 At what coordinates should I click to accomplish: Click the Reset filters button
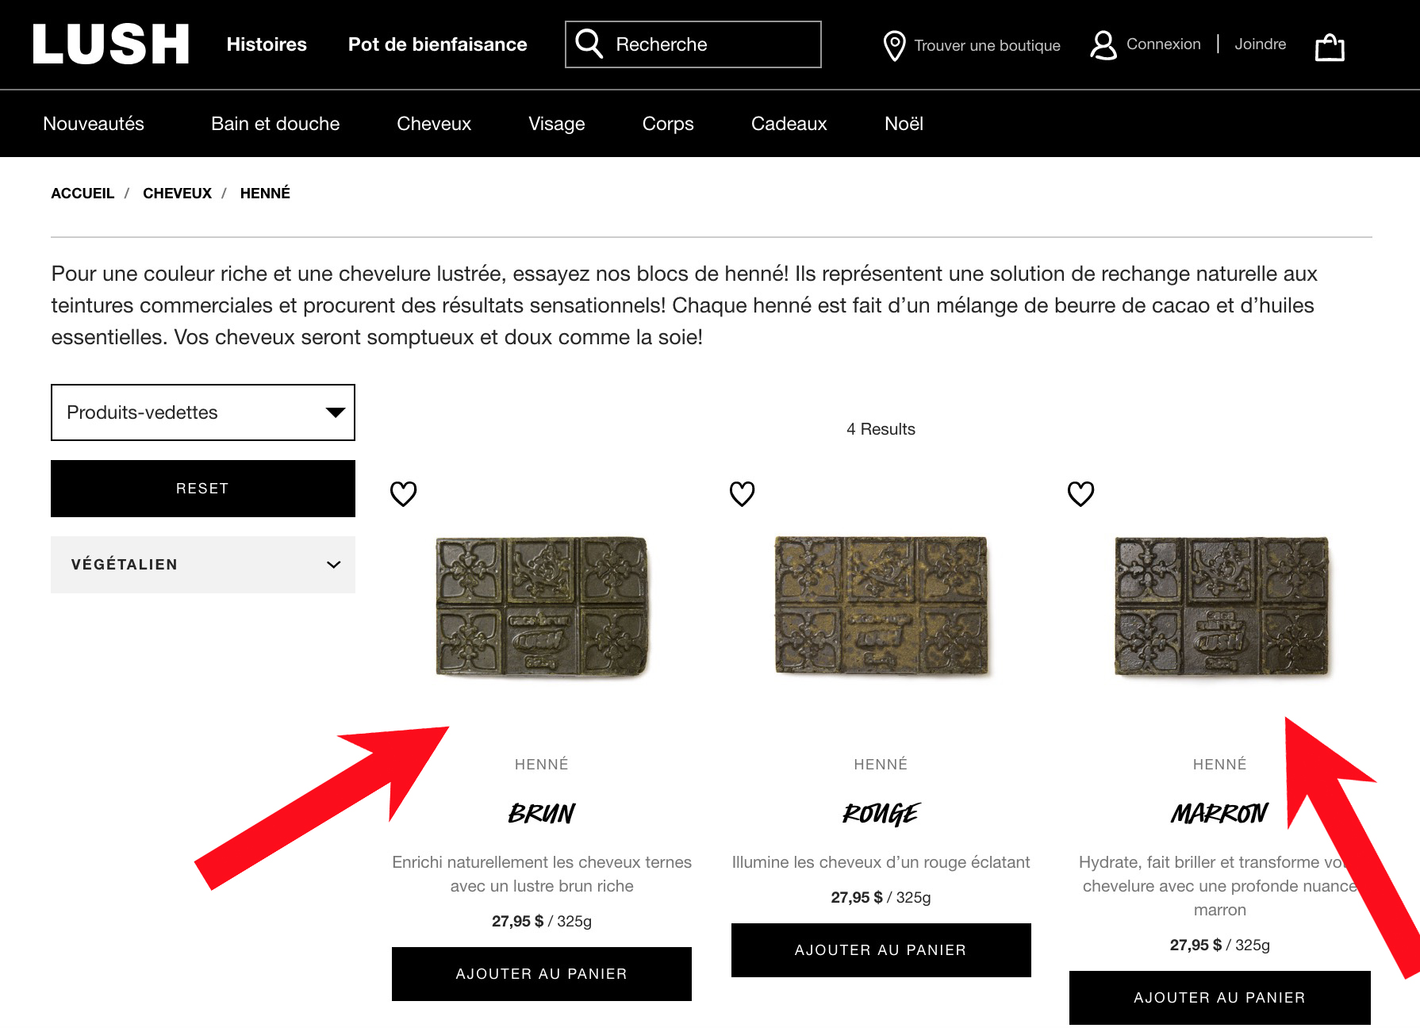click(x=203, y=489)
